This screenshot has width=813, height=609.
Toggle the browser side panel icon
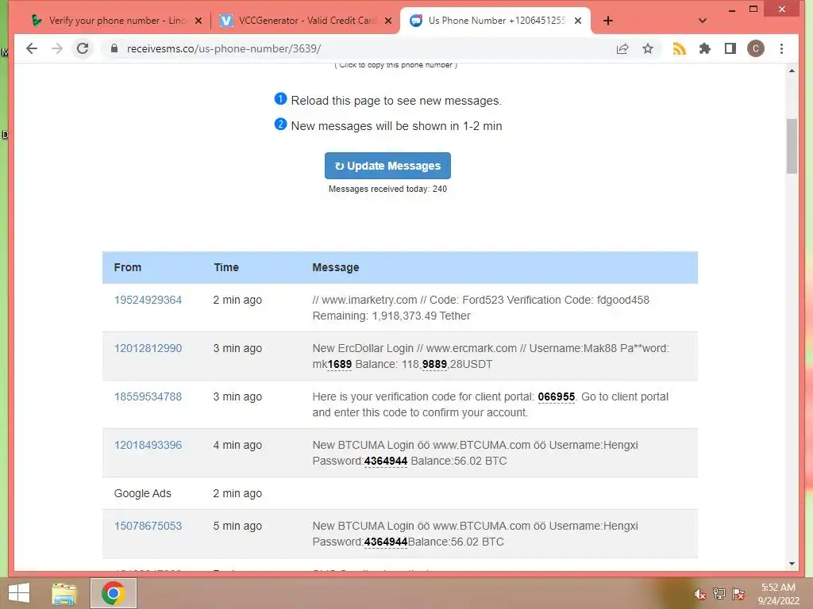(x=730, y=48)
